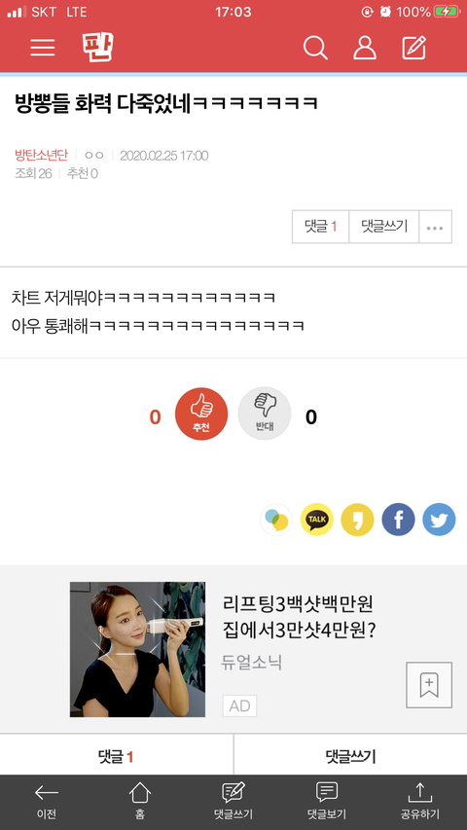Screen dimensions: 467x830
Task: Open the hamburger menu
Action: [x=43, y=48]
